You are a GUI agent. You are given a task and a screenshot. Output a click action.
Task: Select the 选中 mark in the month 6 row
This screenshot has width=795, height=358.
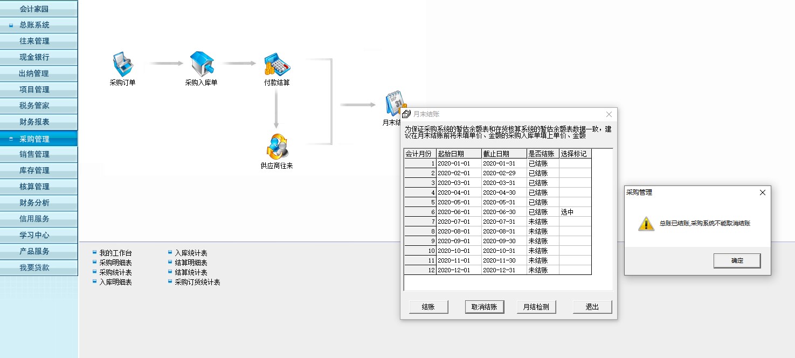[x=576, y=212]
